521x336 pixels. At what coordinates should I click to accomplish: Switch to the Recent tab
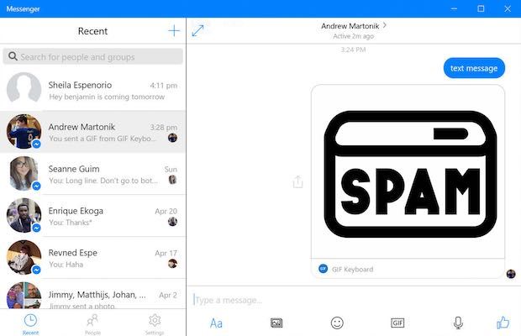30,324
